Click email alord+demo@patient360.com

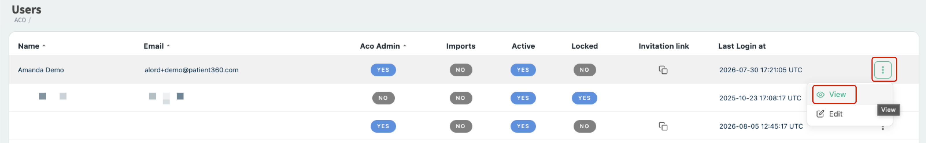[x=191, y=70]
